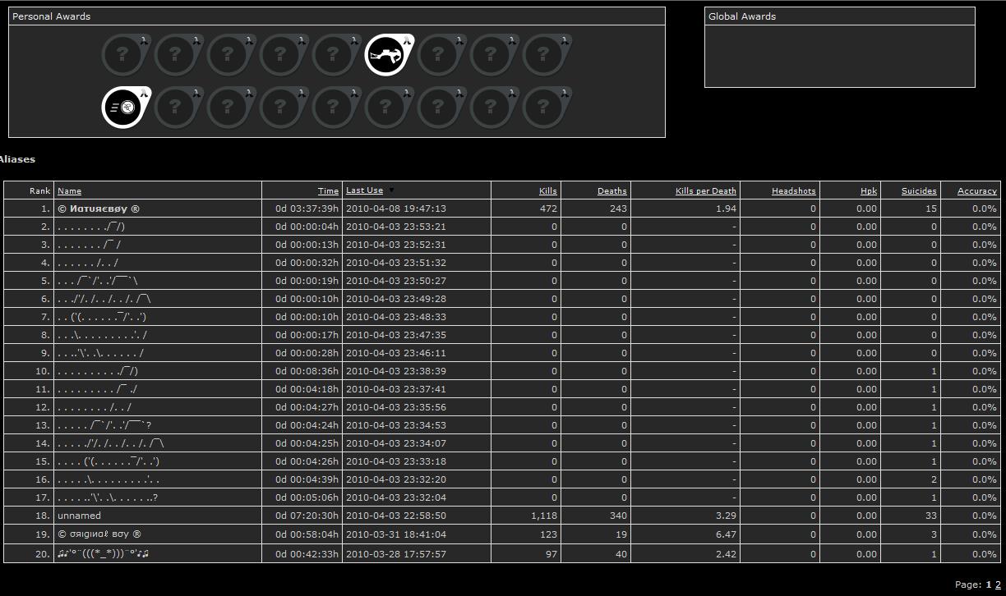This screenshot has height=596, width=1006.
Task: Sort aliases by Time column
Action: point(328,191)
